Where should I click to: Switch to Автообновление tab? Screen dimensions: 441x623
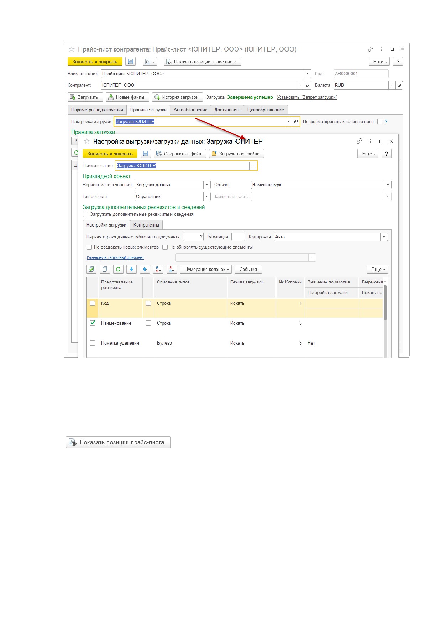point(190,110)
